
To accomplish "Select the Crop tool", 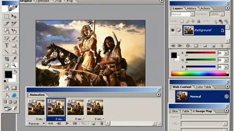I will pos(7,59).
